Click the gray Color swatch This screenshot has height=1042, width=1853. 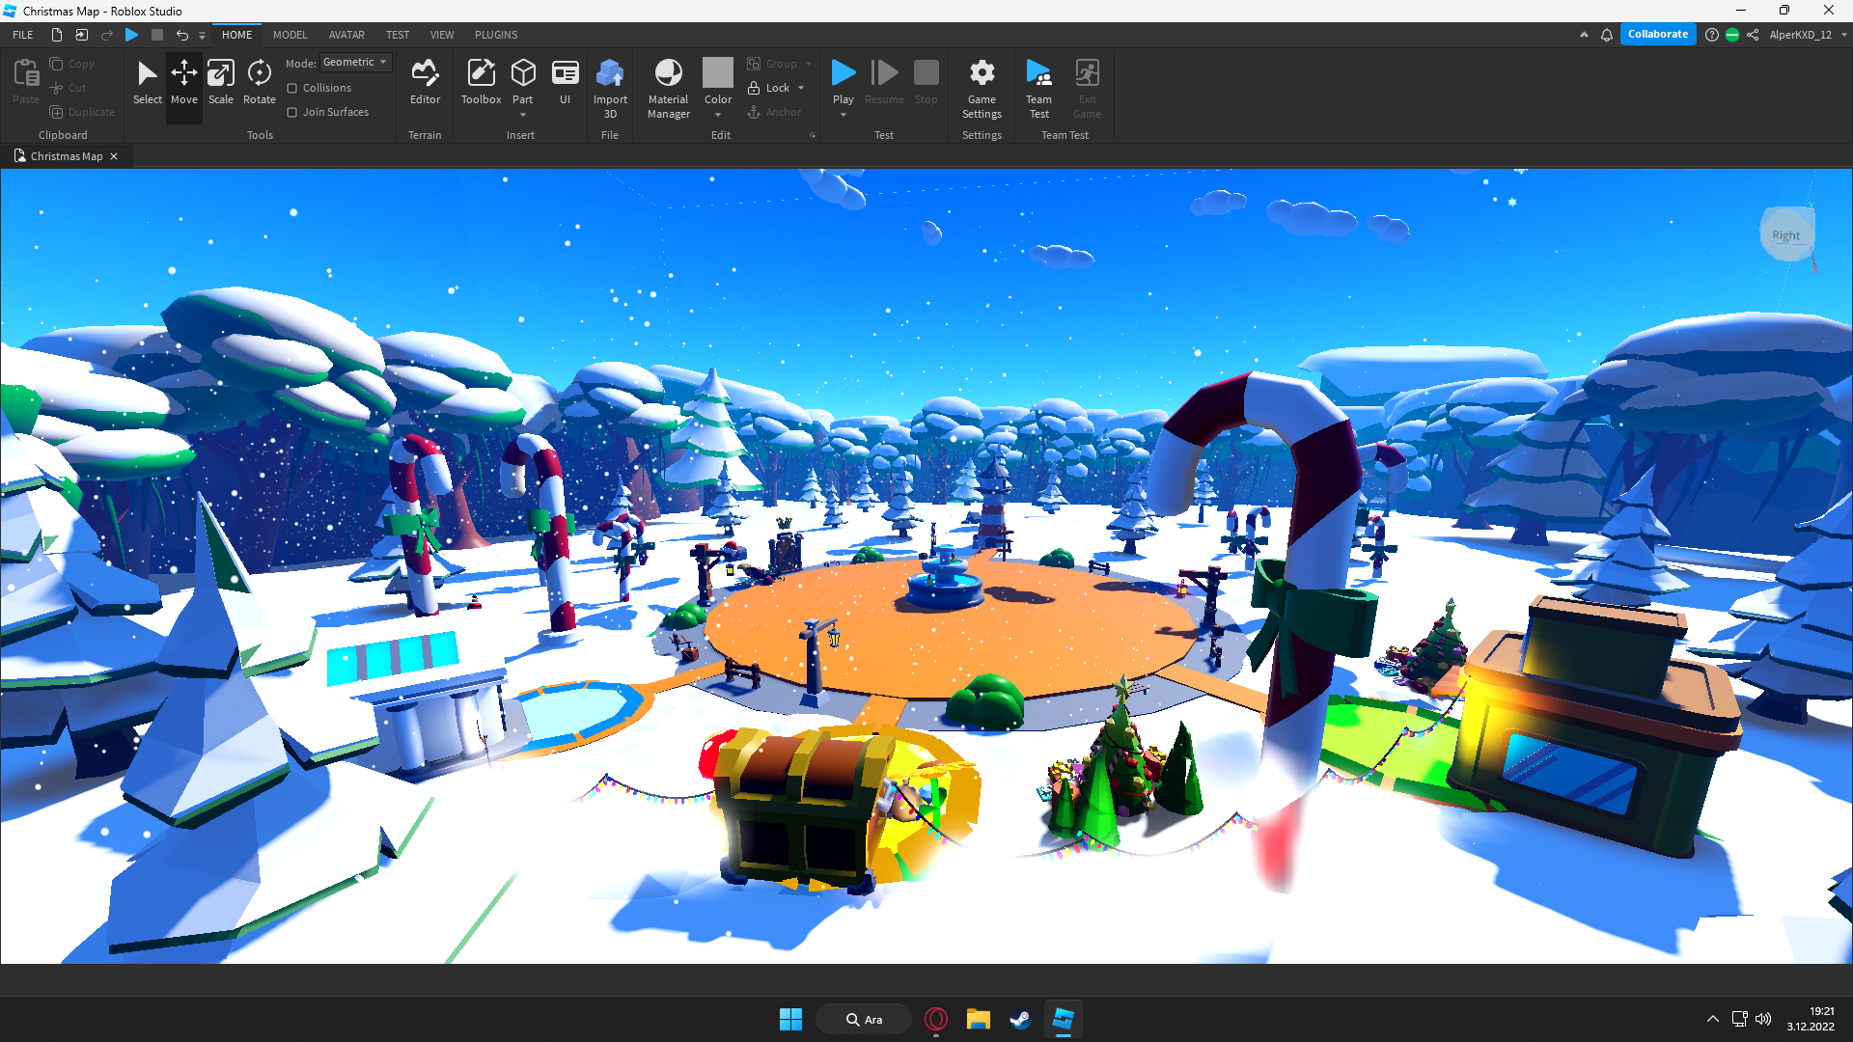click(718, 72)
